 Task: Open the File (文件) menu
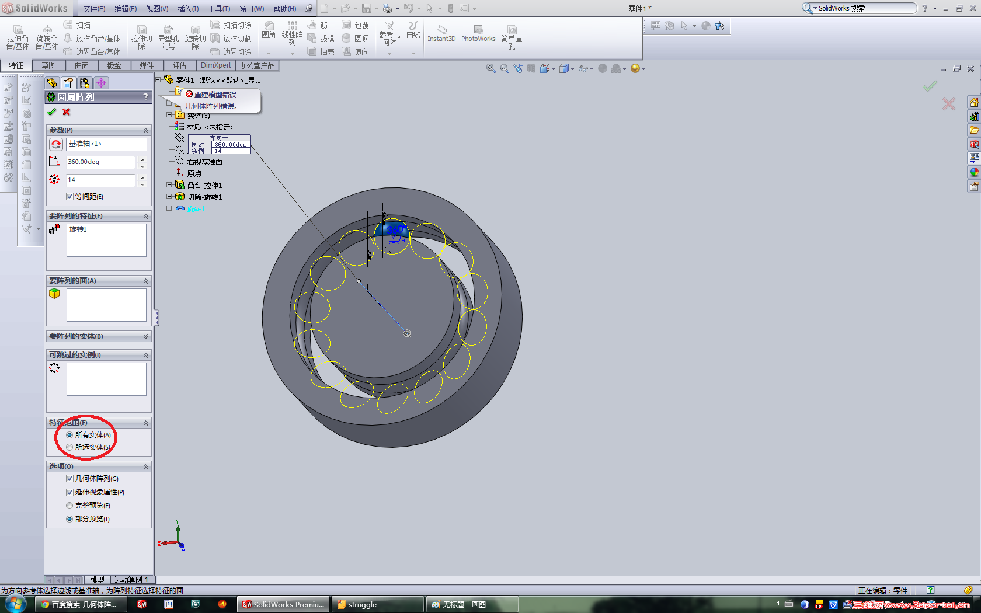point(94,9)
